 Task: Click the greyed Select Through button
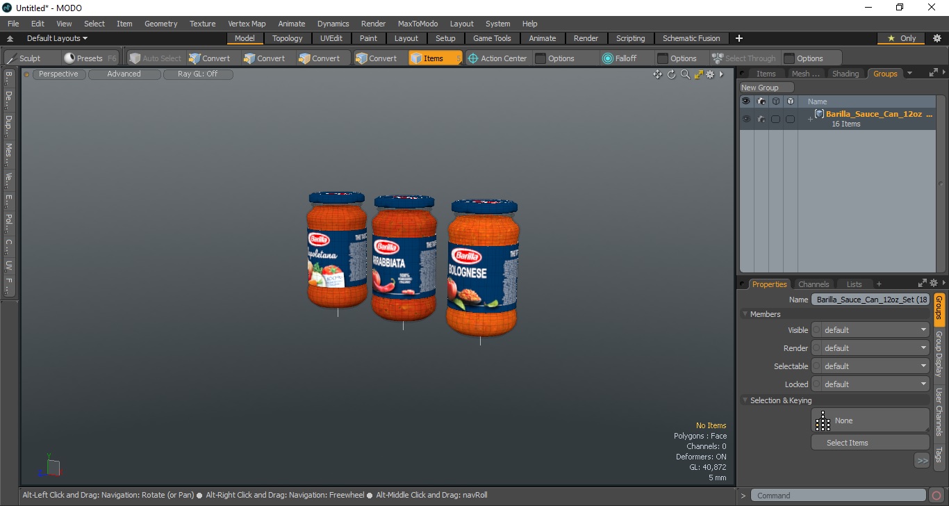click(x=743, y=58)
